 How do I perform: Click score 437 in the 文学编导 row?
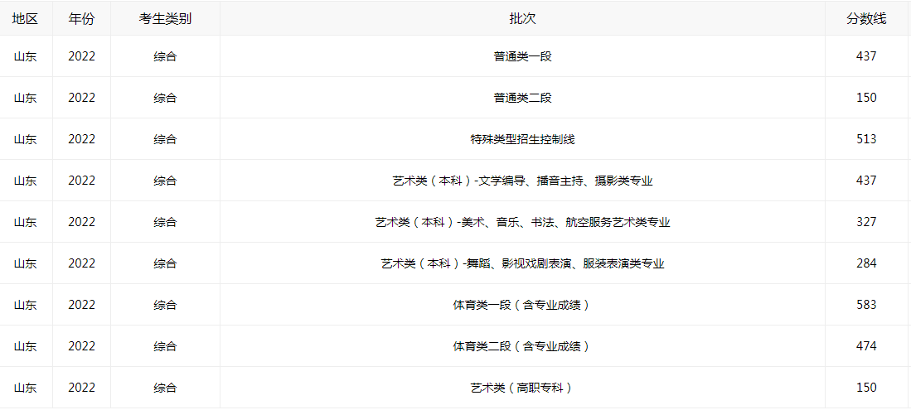click(866, 181)
